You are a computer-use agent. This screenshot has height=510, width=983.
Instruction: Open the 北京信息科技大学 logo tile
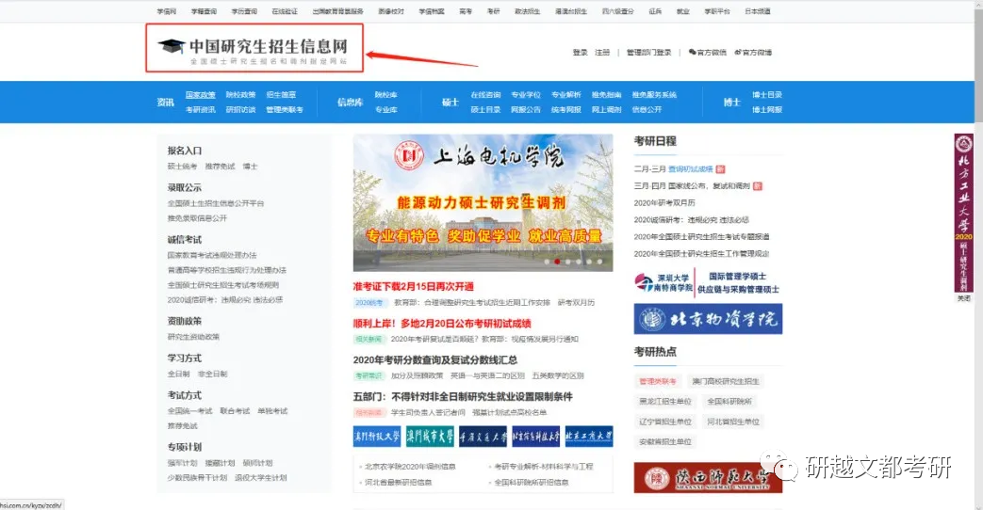click(x=536, y=437)
